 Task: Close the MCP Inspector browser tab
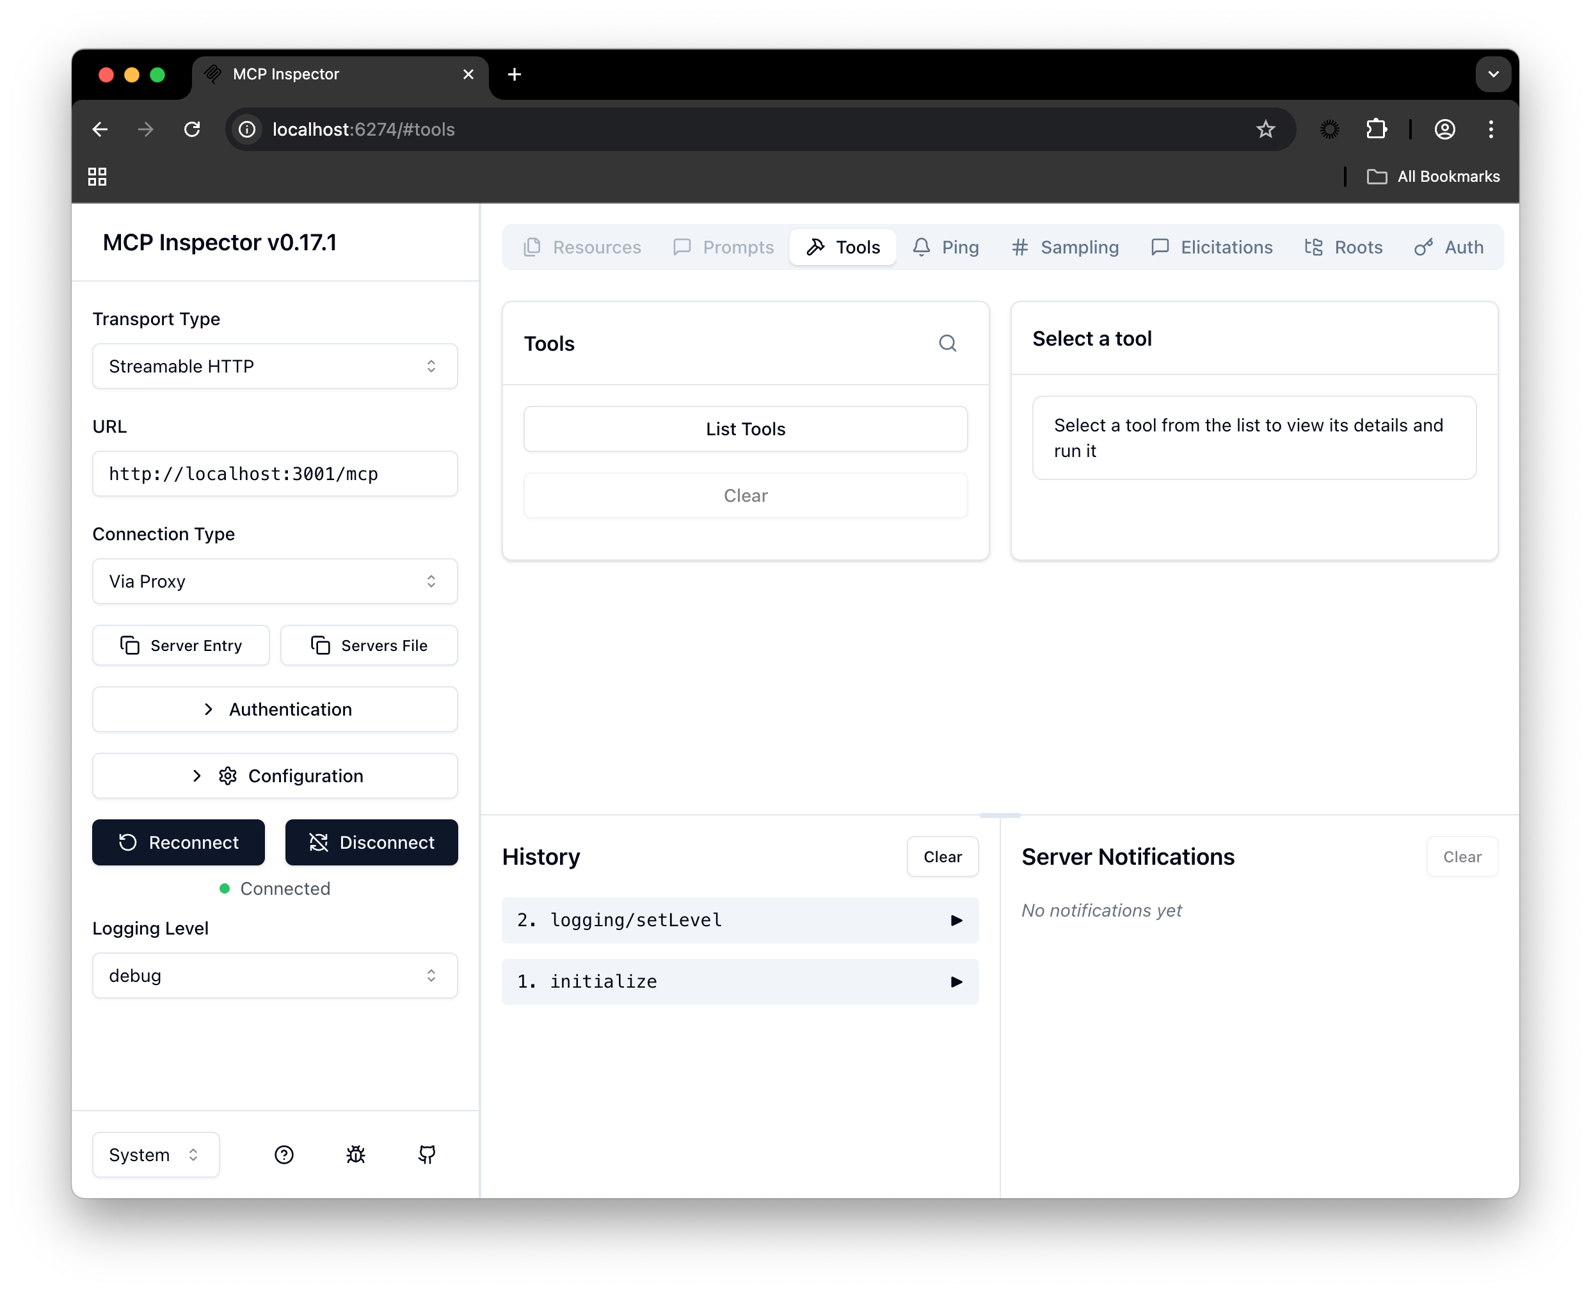468,74
